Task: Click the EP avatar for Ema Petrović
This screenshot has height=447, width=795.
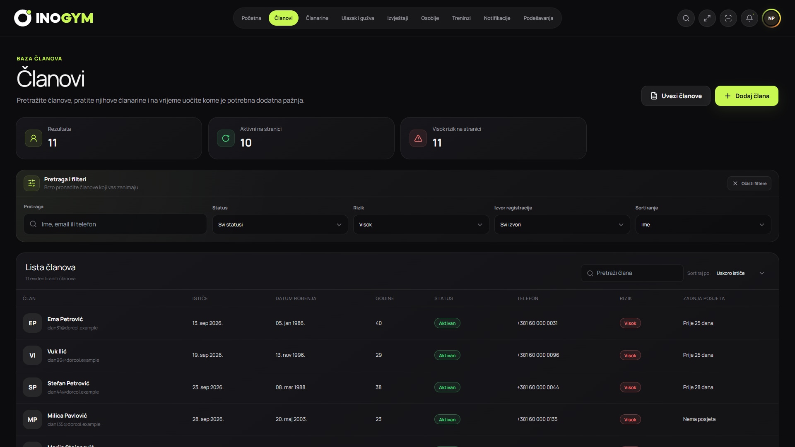Action: pos(32,323)
